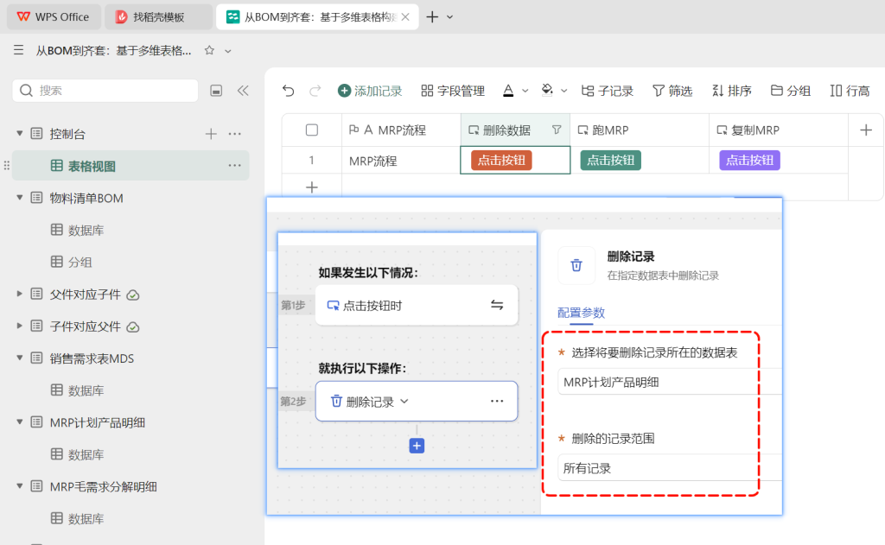Collapse the MRP毛需求分解明细 node
Viewport: 885px width, 545px height.
pos(20,486)
